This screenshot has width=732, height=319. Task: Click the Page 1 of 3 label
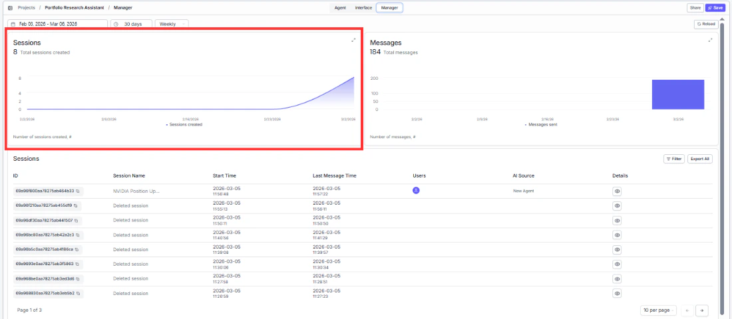click(x=29, y=310)
